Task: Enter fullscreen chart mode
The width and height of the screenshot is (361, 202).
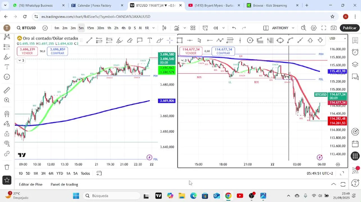Action: pos(324,28)
